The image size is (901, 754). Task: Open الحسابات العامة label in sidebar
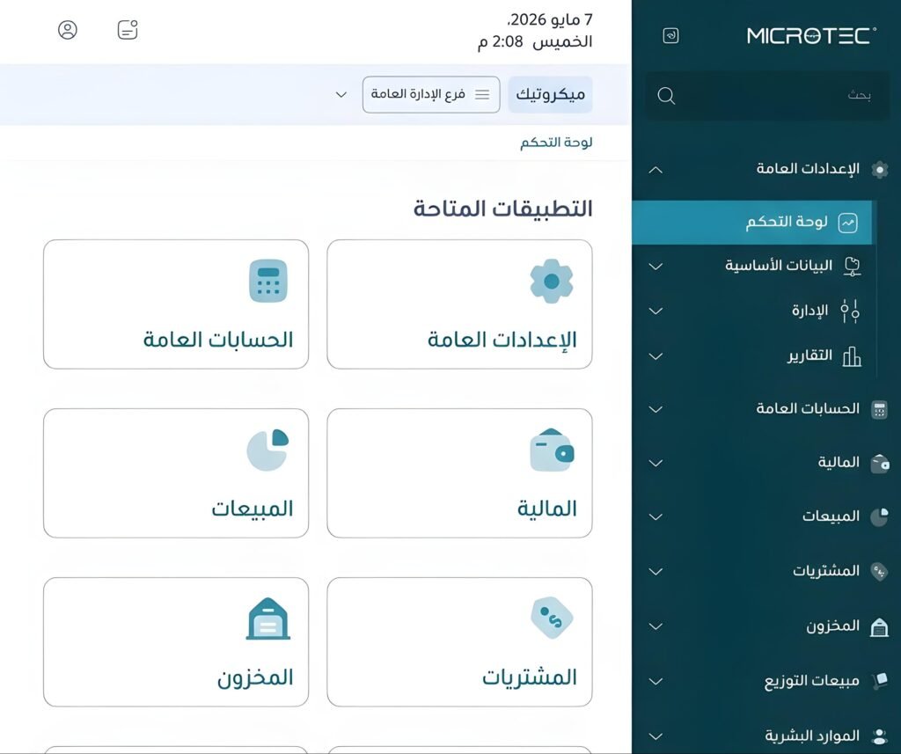tap(808, 408)
